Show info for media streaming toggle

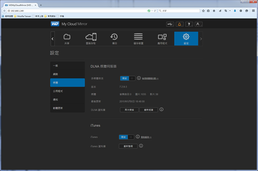click(139, 78)
